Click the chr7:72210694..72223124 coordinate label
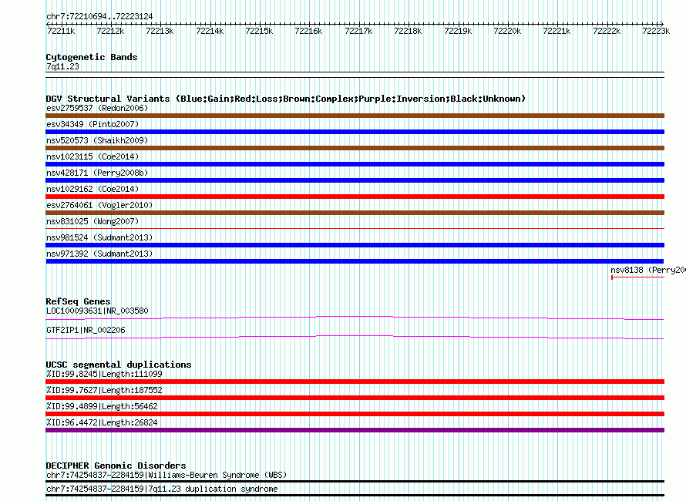 tap(99, 17)
